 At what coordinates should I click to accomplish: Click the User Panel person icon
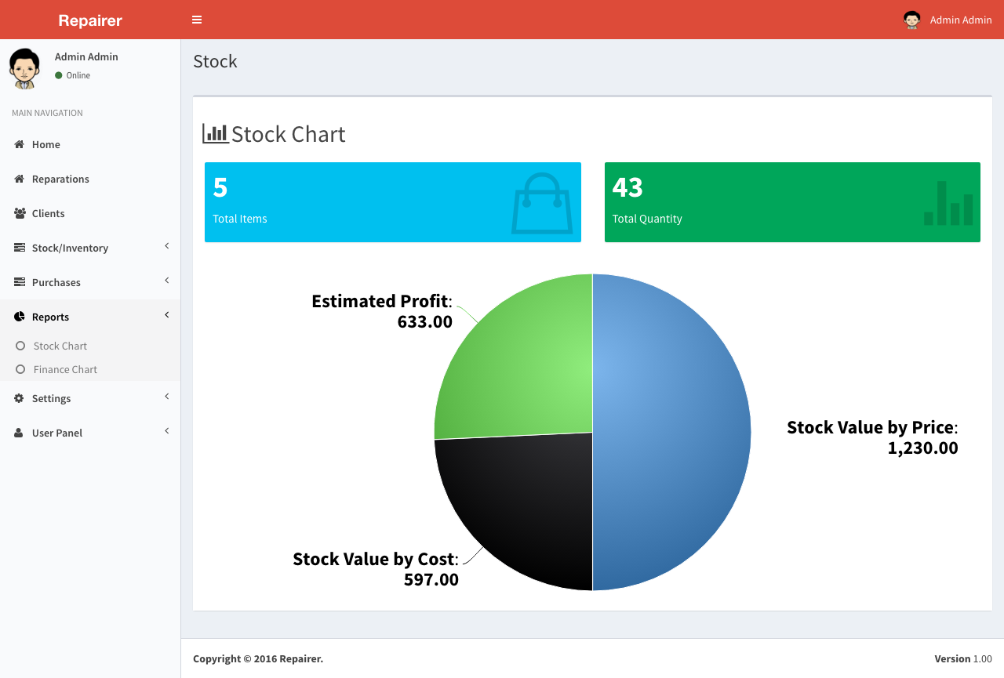tap(20, 433)
